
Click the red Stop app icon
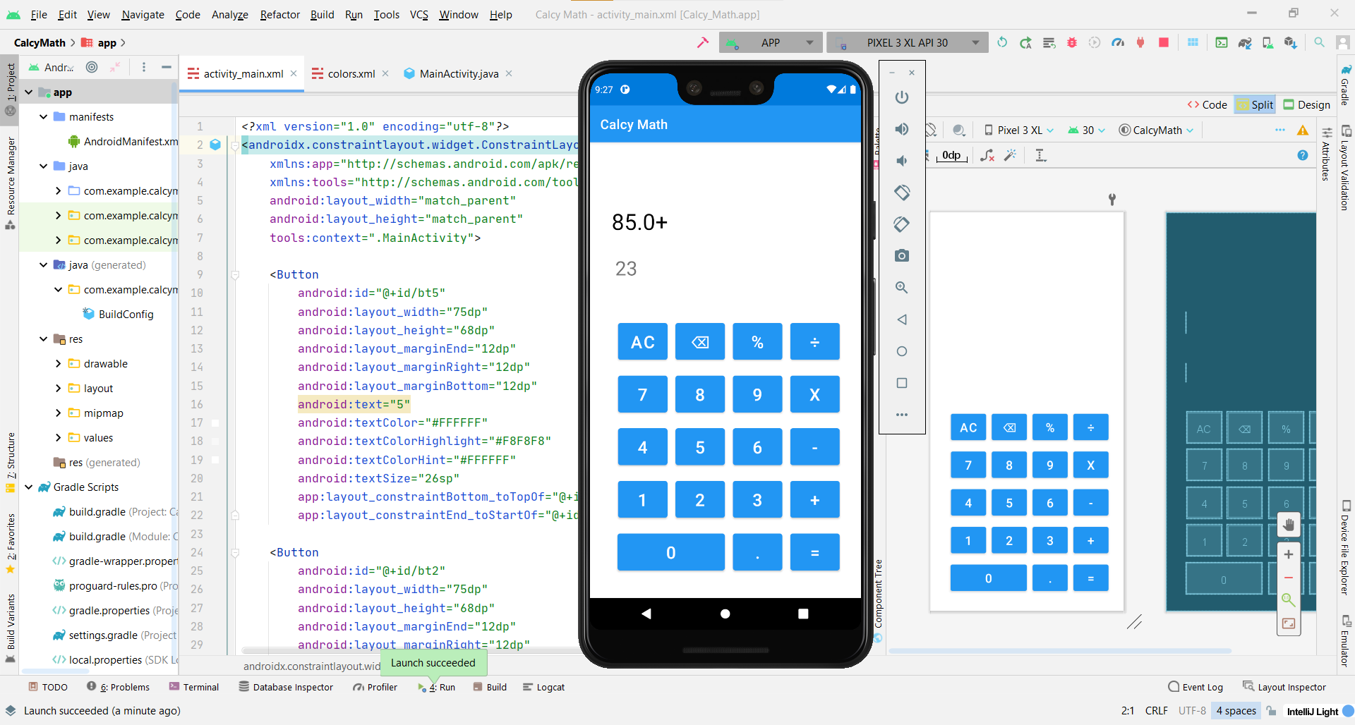tap(1164, 43)
